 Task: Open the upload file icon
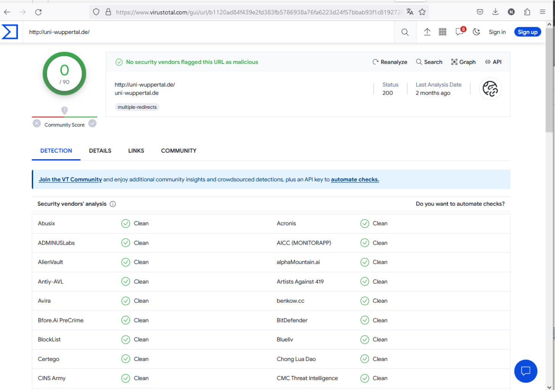tap(427, 32)
